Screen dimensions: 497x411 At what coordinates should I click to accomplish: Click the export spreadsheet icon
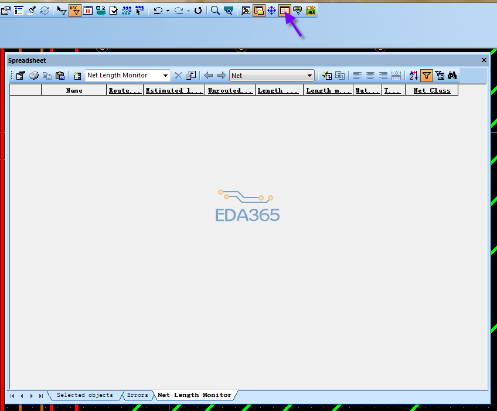coord(191,76)
